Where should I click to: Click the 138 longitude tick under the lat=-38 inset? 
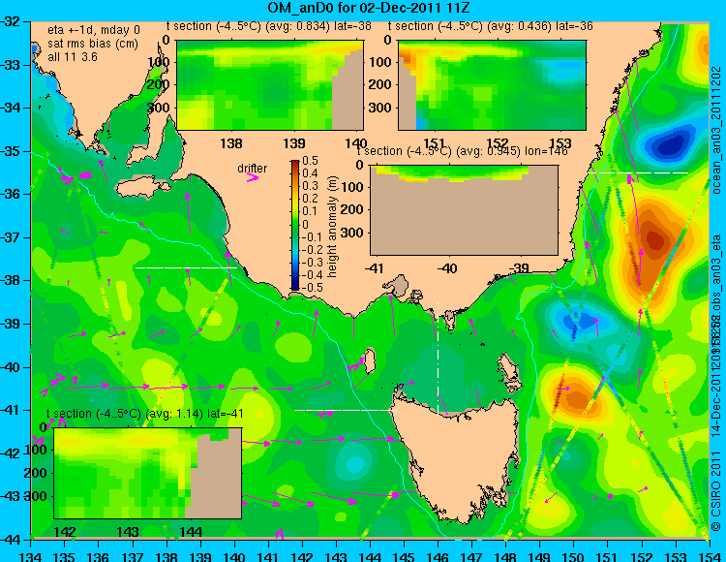pos(231,143)
